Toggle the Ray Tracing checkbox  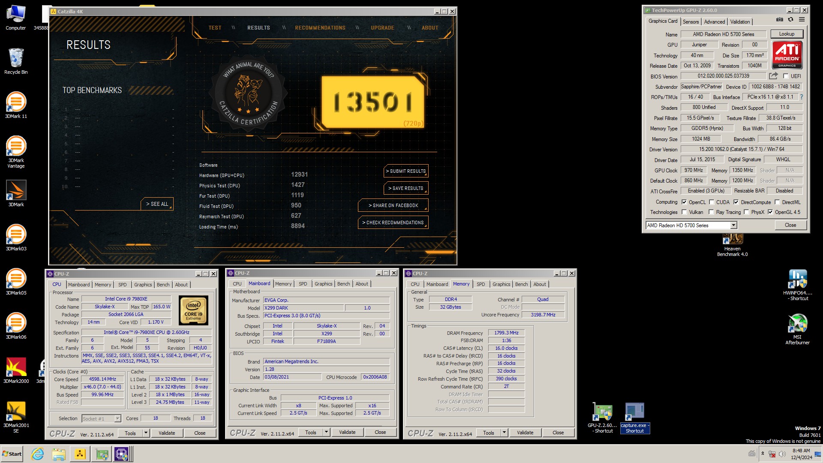(711, 212)
